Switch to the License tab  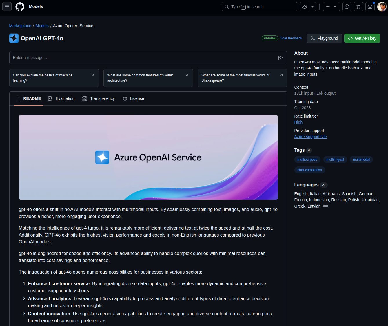coord(133,98)
